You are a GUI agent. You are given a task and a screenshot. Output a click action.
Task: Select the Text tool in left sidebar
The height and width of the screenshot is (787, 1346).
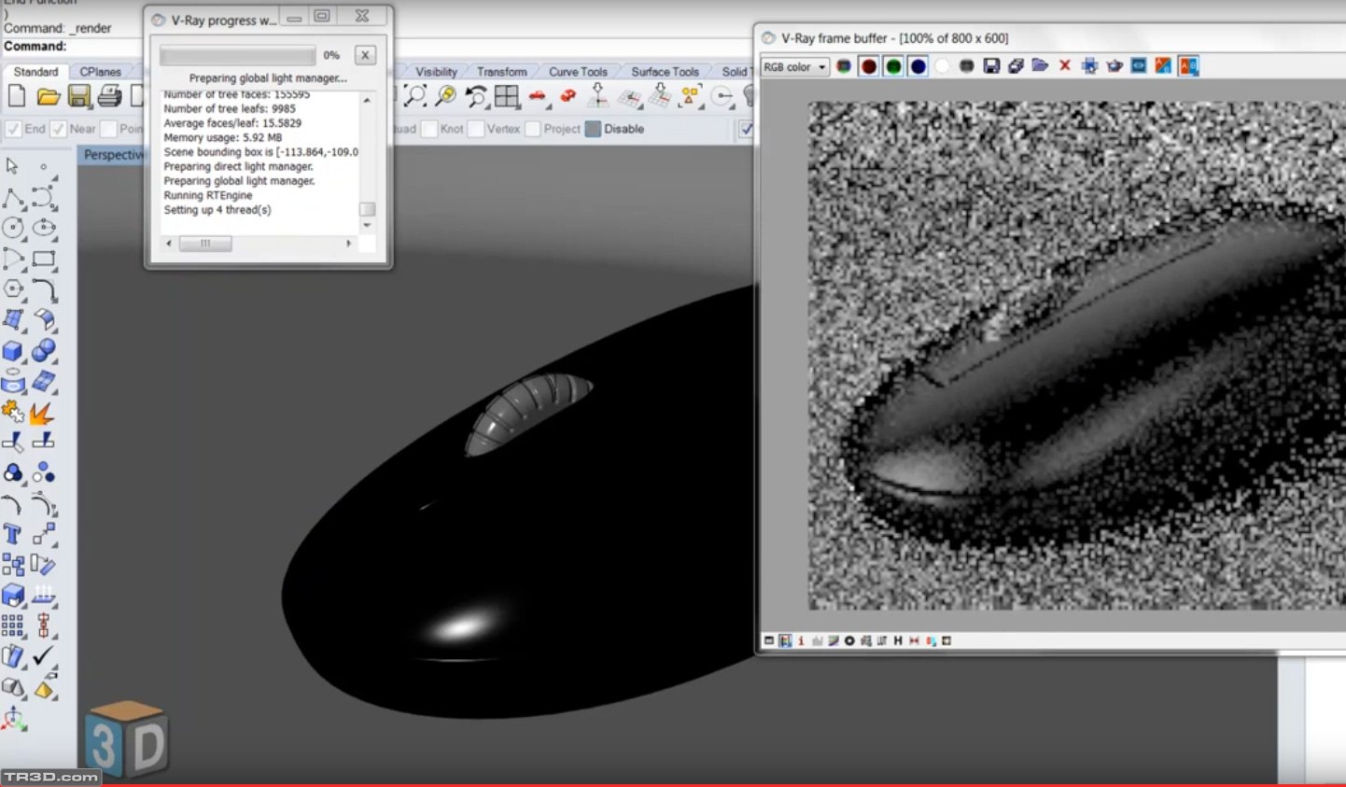[x=13, y=534]
